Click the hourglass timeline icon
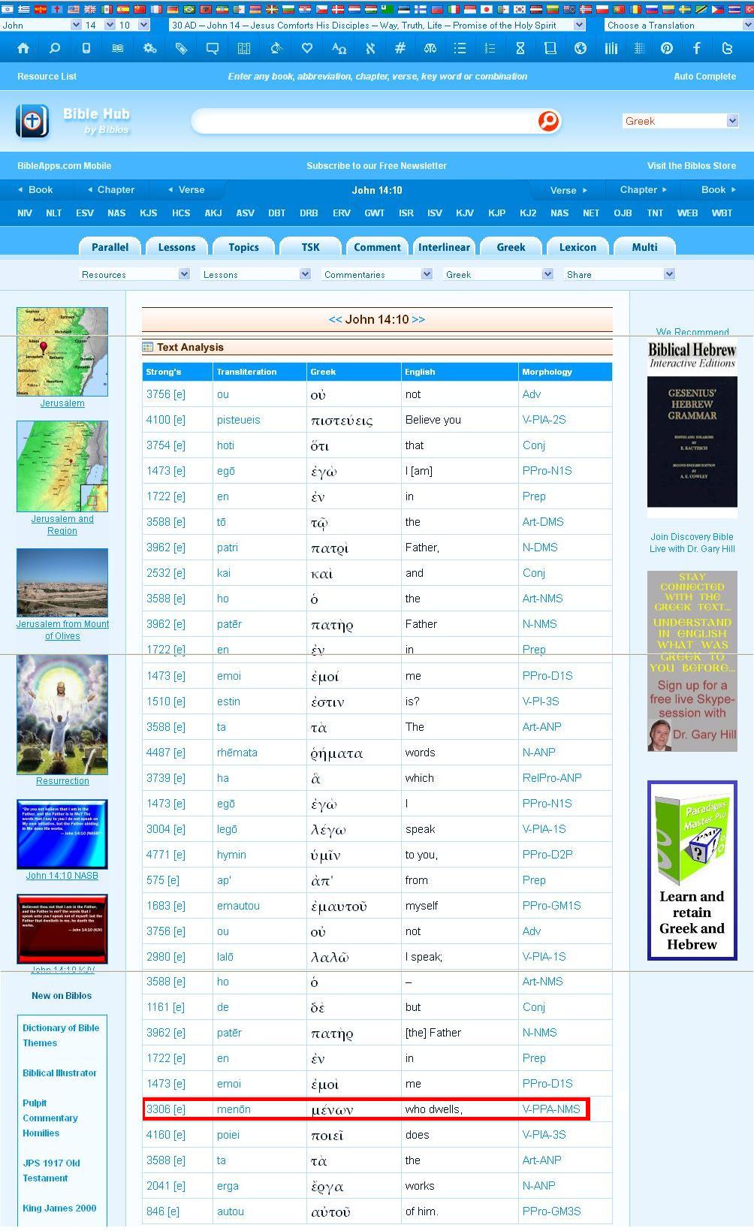The height and width of the screenshot is (1231, 754). coord(520,48)
